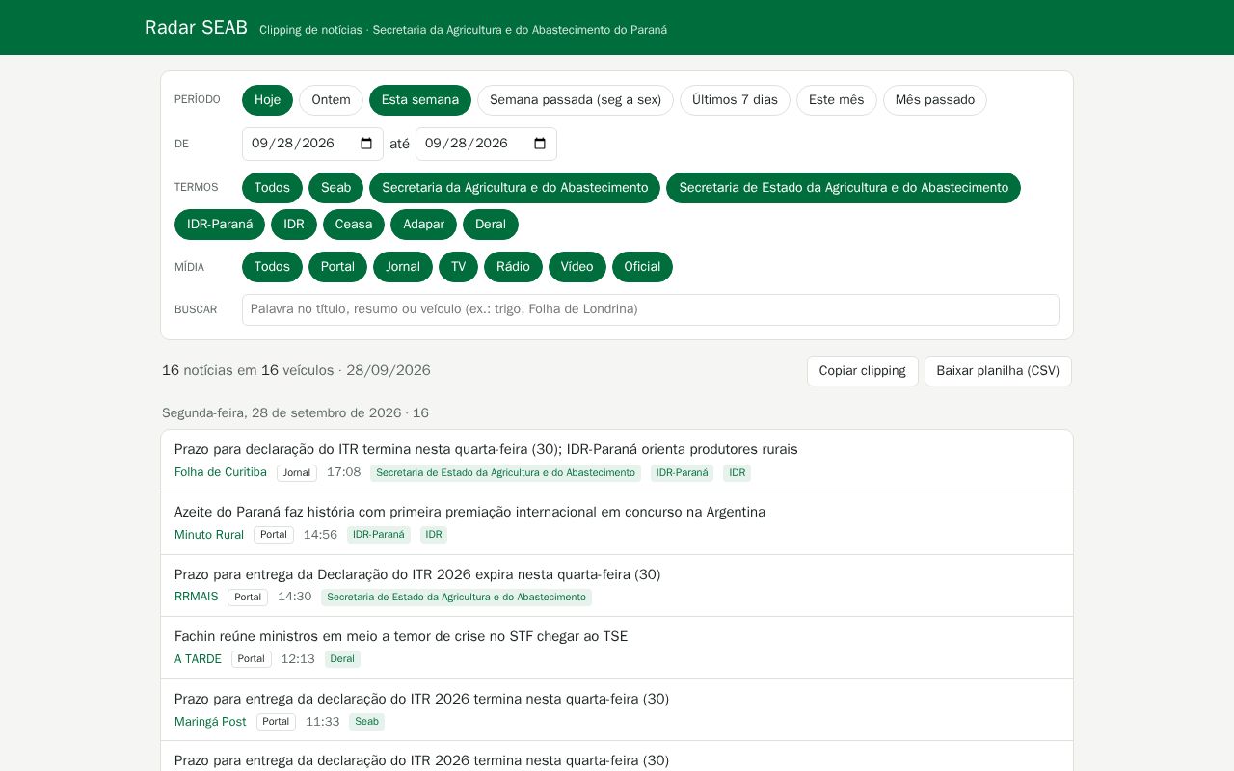The width and height of the screenshot is (1234, 771).
Task: Choose the Mês passado period
Action: (x=935, y=100)
